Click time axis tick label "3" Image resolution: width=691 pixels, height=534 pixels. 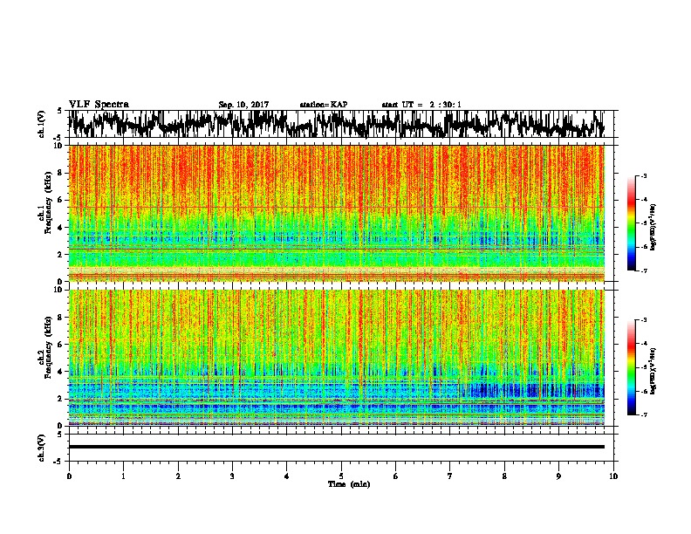(232, 476)
